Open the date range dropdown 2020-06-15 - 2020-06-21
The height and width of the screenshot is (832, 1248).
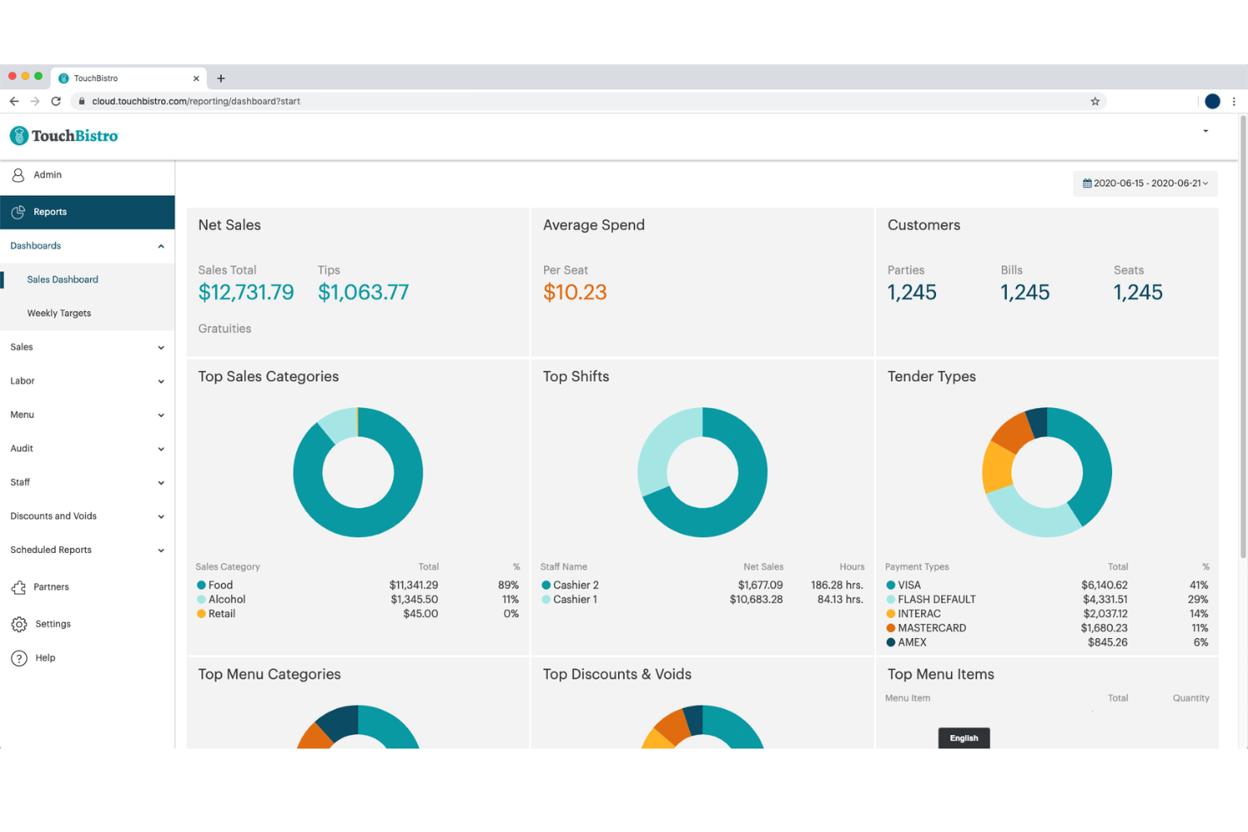1145,183
